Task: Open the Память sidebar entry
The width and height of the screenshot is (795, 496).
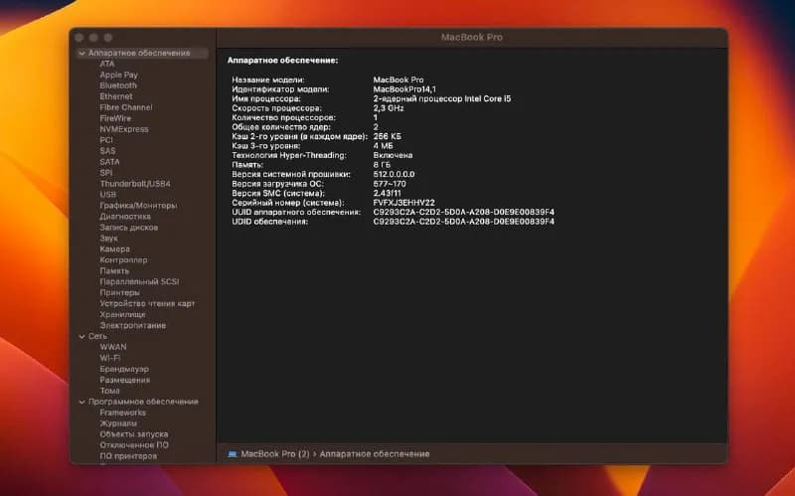Action: pos(114,270)
